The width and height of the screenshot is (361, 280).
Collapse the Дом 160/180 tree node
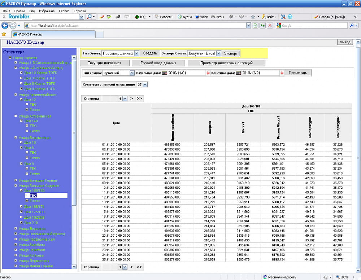click(x=21, y=191)
